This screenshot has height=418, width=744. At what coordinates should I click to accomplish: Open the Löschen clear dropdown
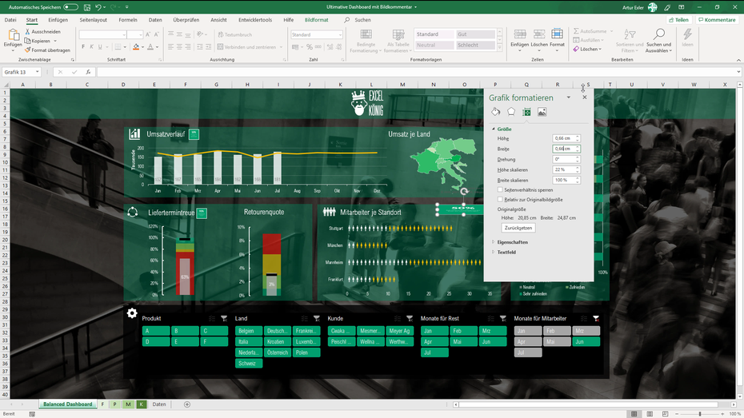pos(600,49)
